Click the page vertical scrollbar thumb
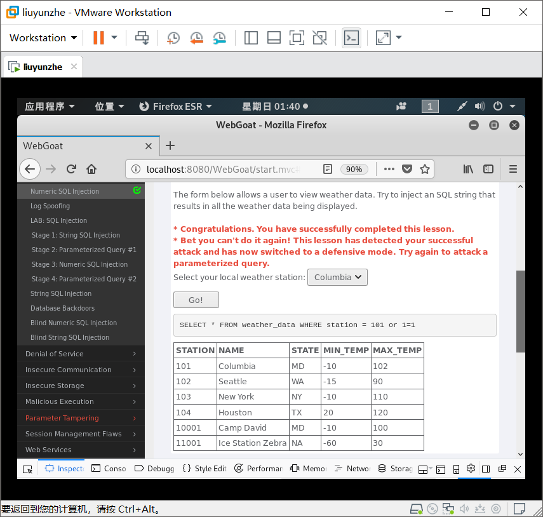This screenshot has width=543, height=517. coord(521,311)
